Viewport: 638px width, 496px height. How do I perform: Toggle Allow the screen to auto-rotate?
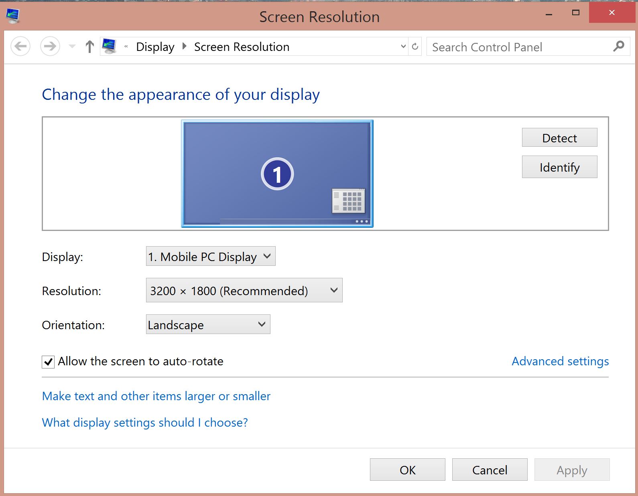[x=48, y=362]
